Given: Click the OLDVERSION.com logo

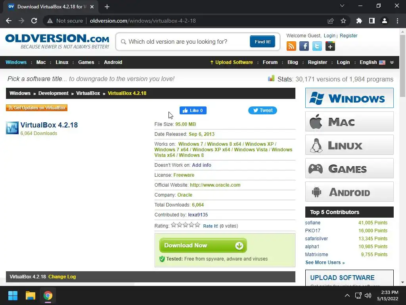Looking at the screenshot, I should click(57, 41).
